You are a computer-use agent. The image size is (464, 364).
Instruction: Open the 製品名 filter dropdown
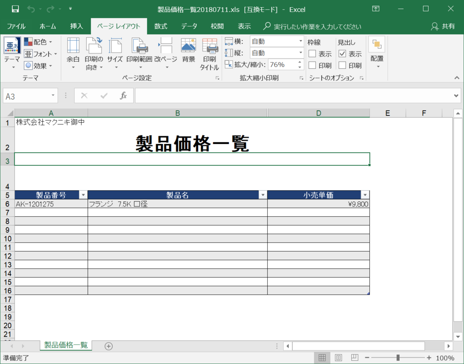[x=263, y=195]
